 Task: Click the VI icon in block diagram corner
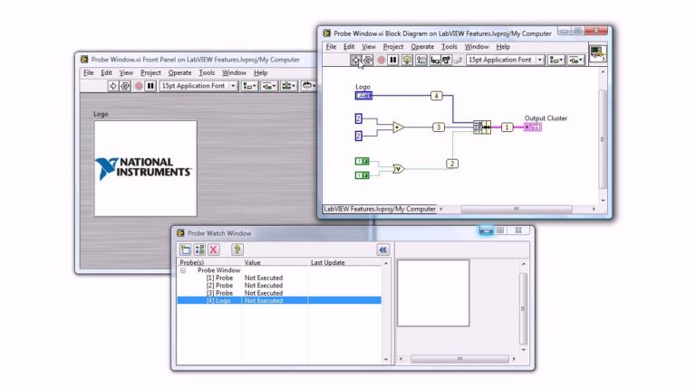click(x=597, y=54)
